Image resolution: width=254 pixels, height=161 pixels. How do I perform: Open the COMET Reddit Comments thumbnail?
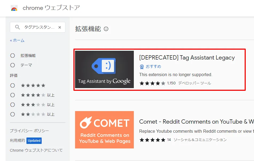point(104,130)
